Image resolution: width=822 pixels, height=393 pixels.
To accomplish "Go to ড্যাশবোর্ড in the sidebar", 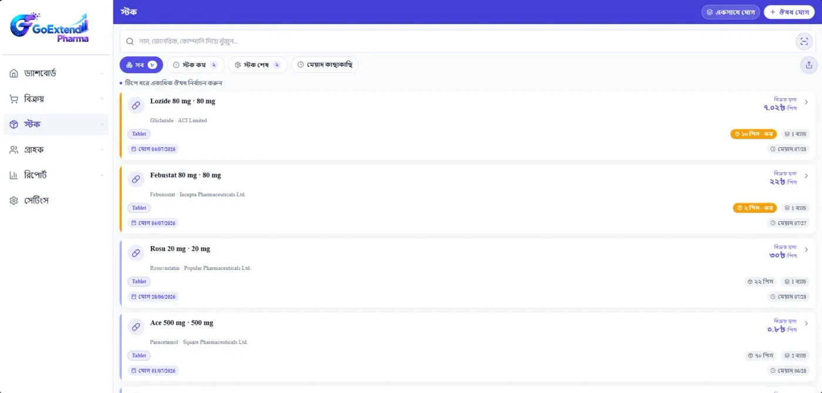I will click(56, 73).
